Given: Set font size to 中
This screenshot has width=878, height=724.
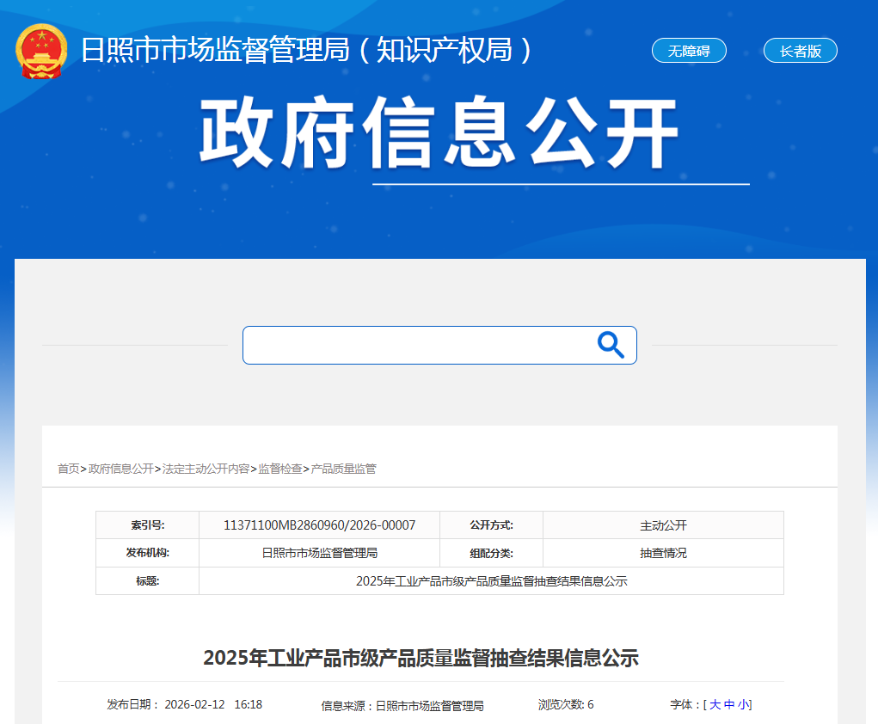Looking at the screenshot, I should [x=729, y=705].
